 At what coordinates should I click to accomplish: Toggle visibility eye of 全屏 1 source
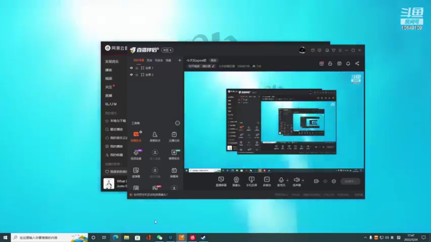coord(131,68)
